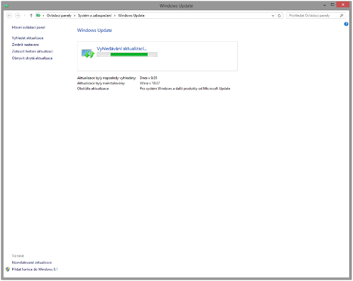This screenshot has width=353, height=281.
Task: Click Vyhledat aktualizace in sidebar
Action: [x=28, y=38]
